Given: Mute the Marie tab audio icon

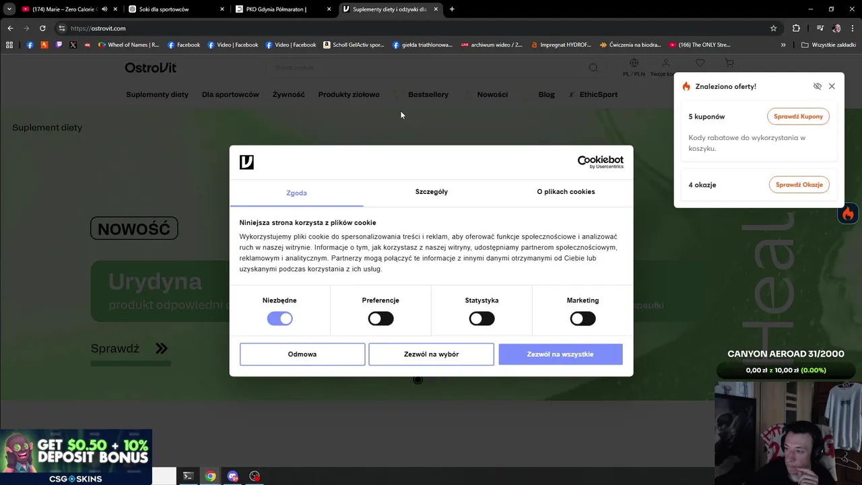Looking at the screenshot, I should [104, 9].
